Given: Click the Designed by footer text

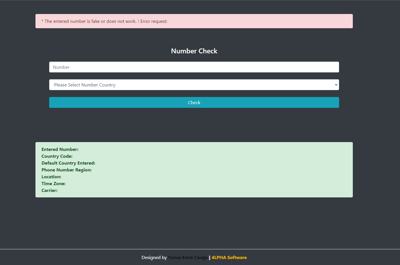Looking at the screenshot, I should pos(154,257).
